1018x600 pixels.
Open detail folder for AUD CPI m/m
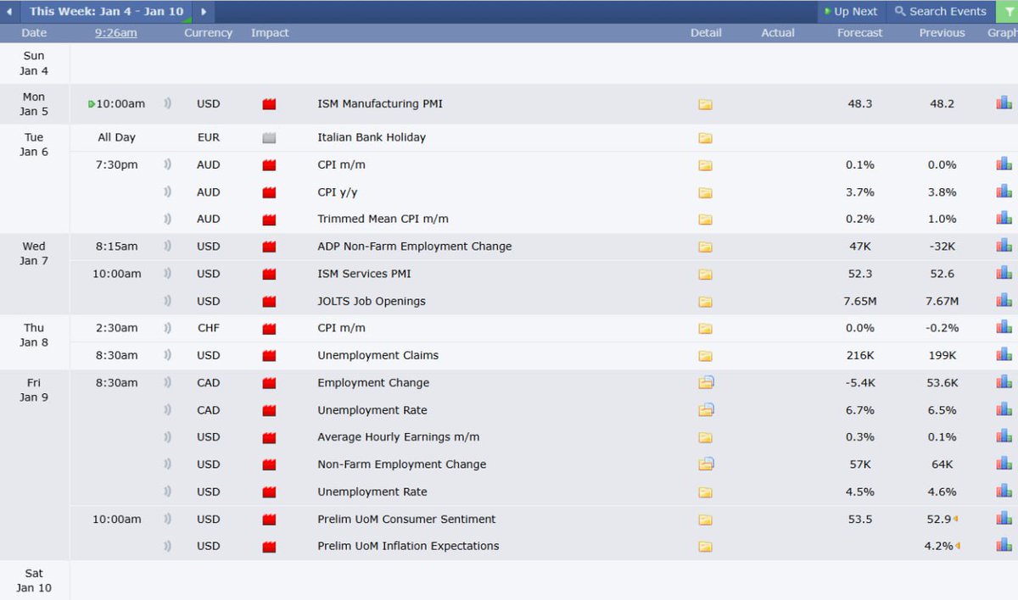click(705, 165)
